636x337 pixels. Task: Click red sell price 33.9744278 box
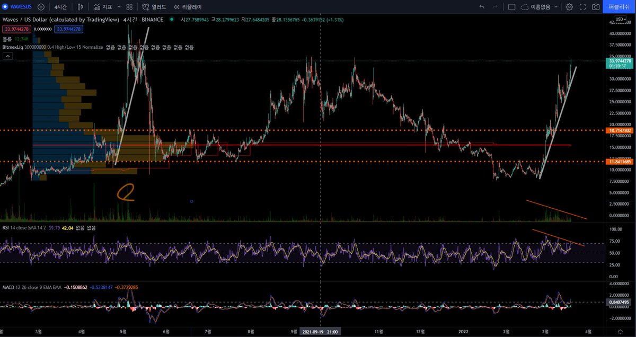pos(17,29)
